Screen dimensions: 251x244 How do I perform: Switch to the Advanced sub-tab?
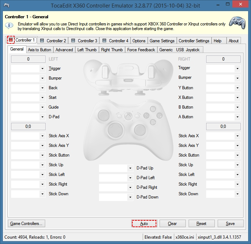point(64,50)
